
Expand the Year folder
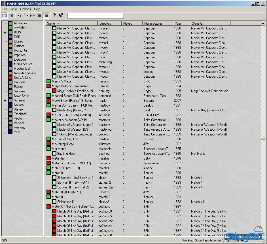click(5, 132)
